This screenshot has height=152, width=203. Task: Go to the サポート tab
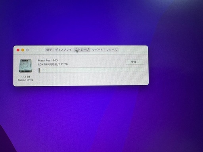(x=98, y=50)
